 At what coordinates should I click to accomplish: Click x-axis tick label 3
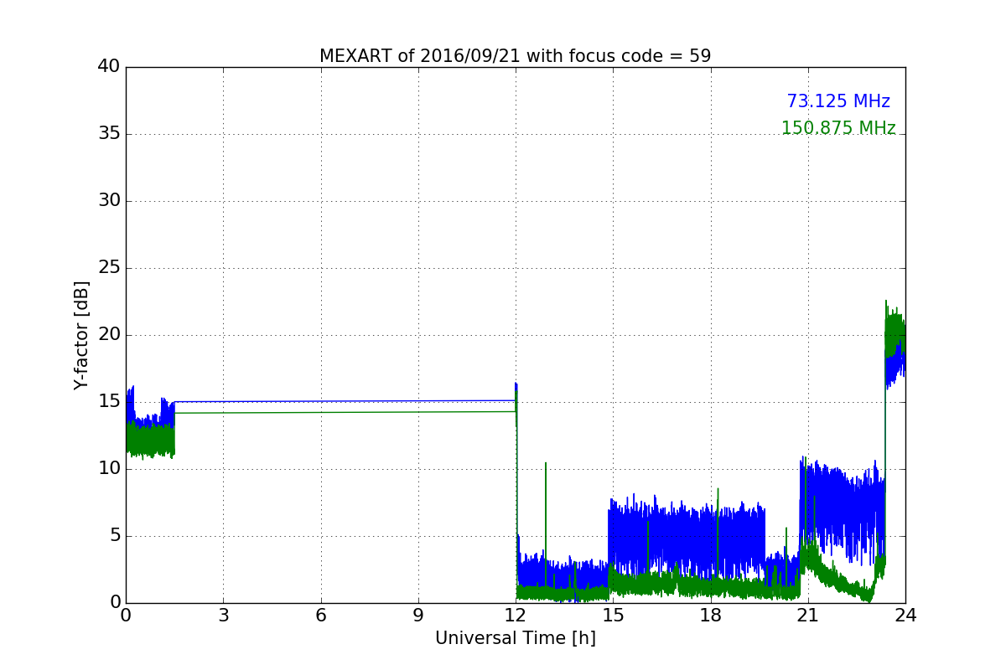tap(223, 616)
